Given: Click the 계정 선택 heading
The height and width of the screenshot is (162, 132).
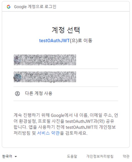Looking at the screenshot, I should pyautogui.click(x=66, y=30).
